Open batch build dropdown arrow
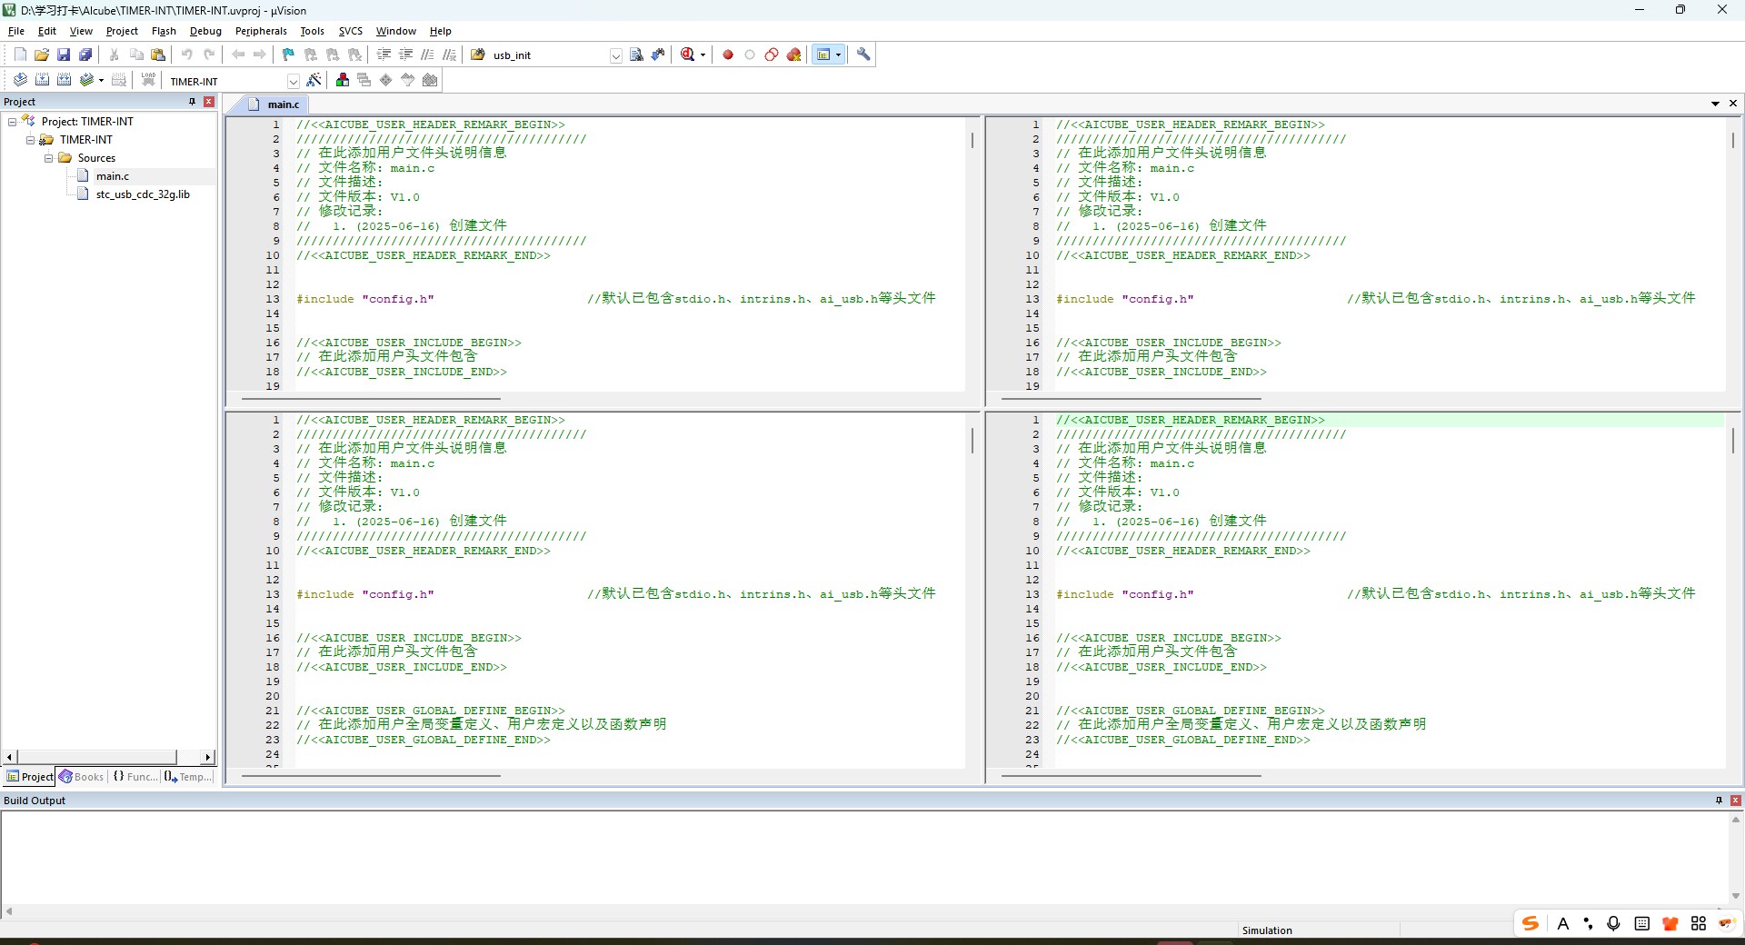1745x945 pixels. 101,80
